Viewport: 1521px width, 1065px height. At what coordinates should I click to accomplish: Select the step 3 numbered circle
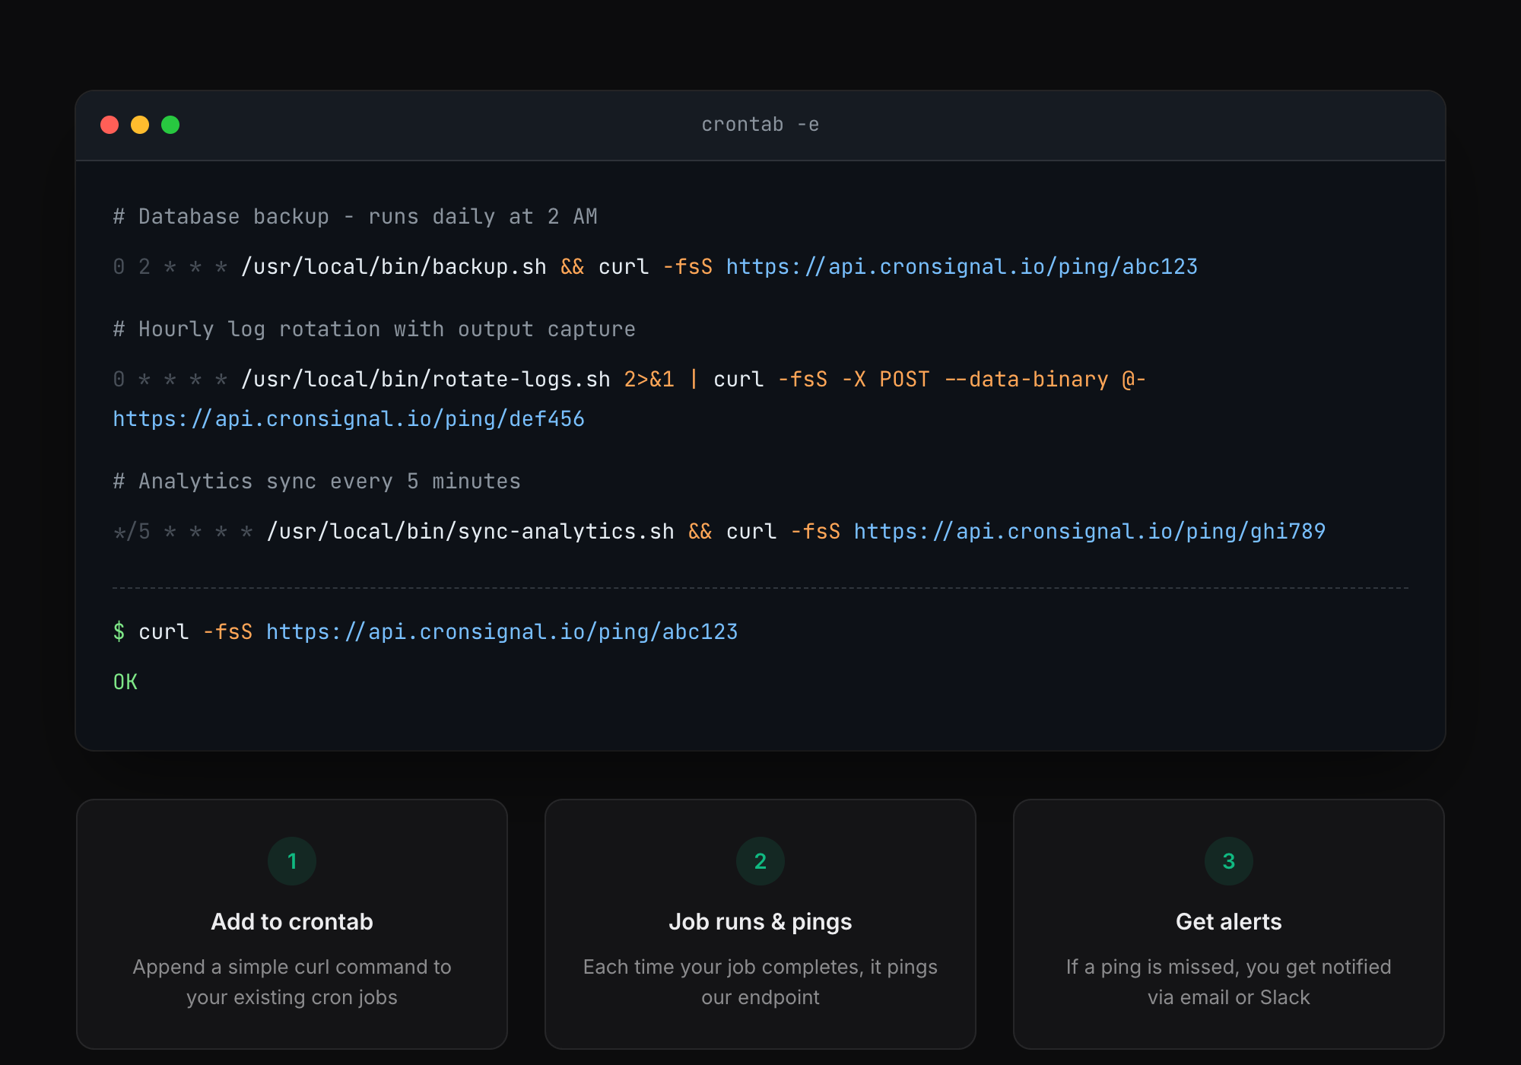coord(1228,860)
